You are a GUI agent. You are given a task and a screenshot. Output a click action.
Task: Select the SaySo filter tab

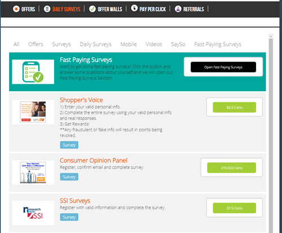pos(178,44)
